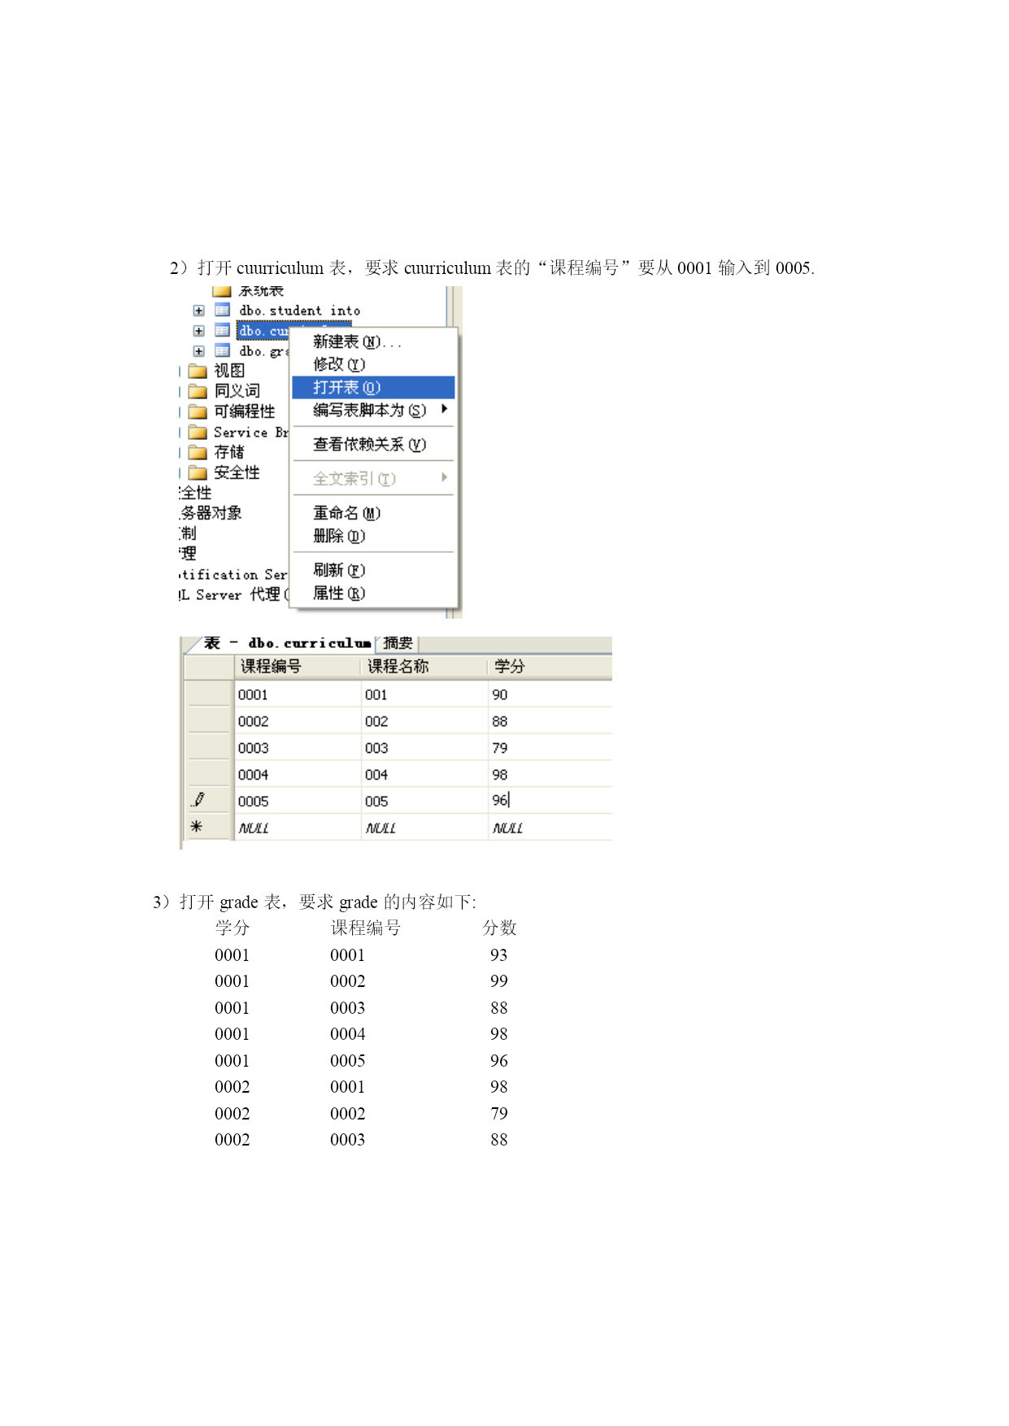Expand the highlighted dbo.cu table node
This screenshot has height=1426, width=1009.
coord(198,331)
